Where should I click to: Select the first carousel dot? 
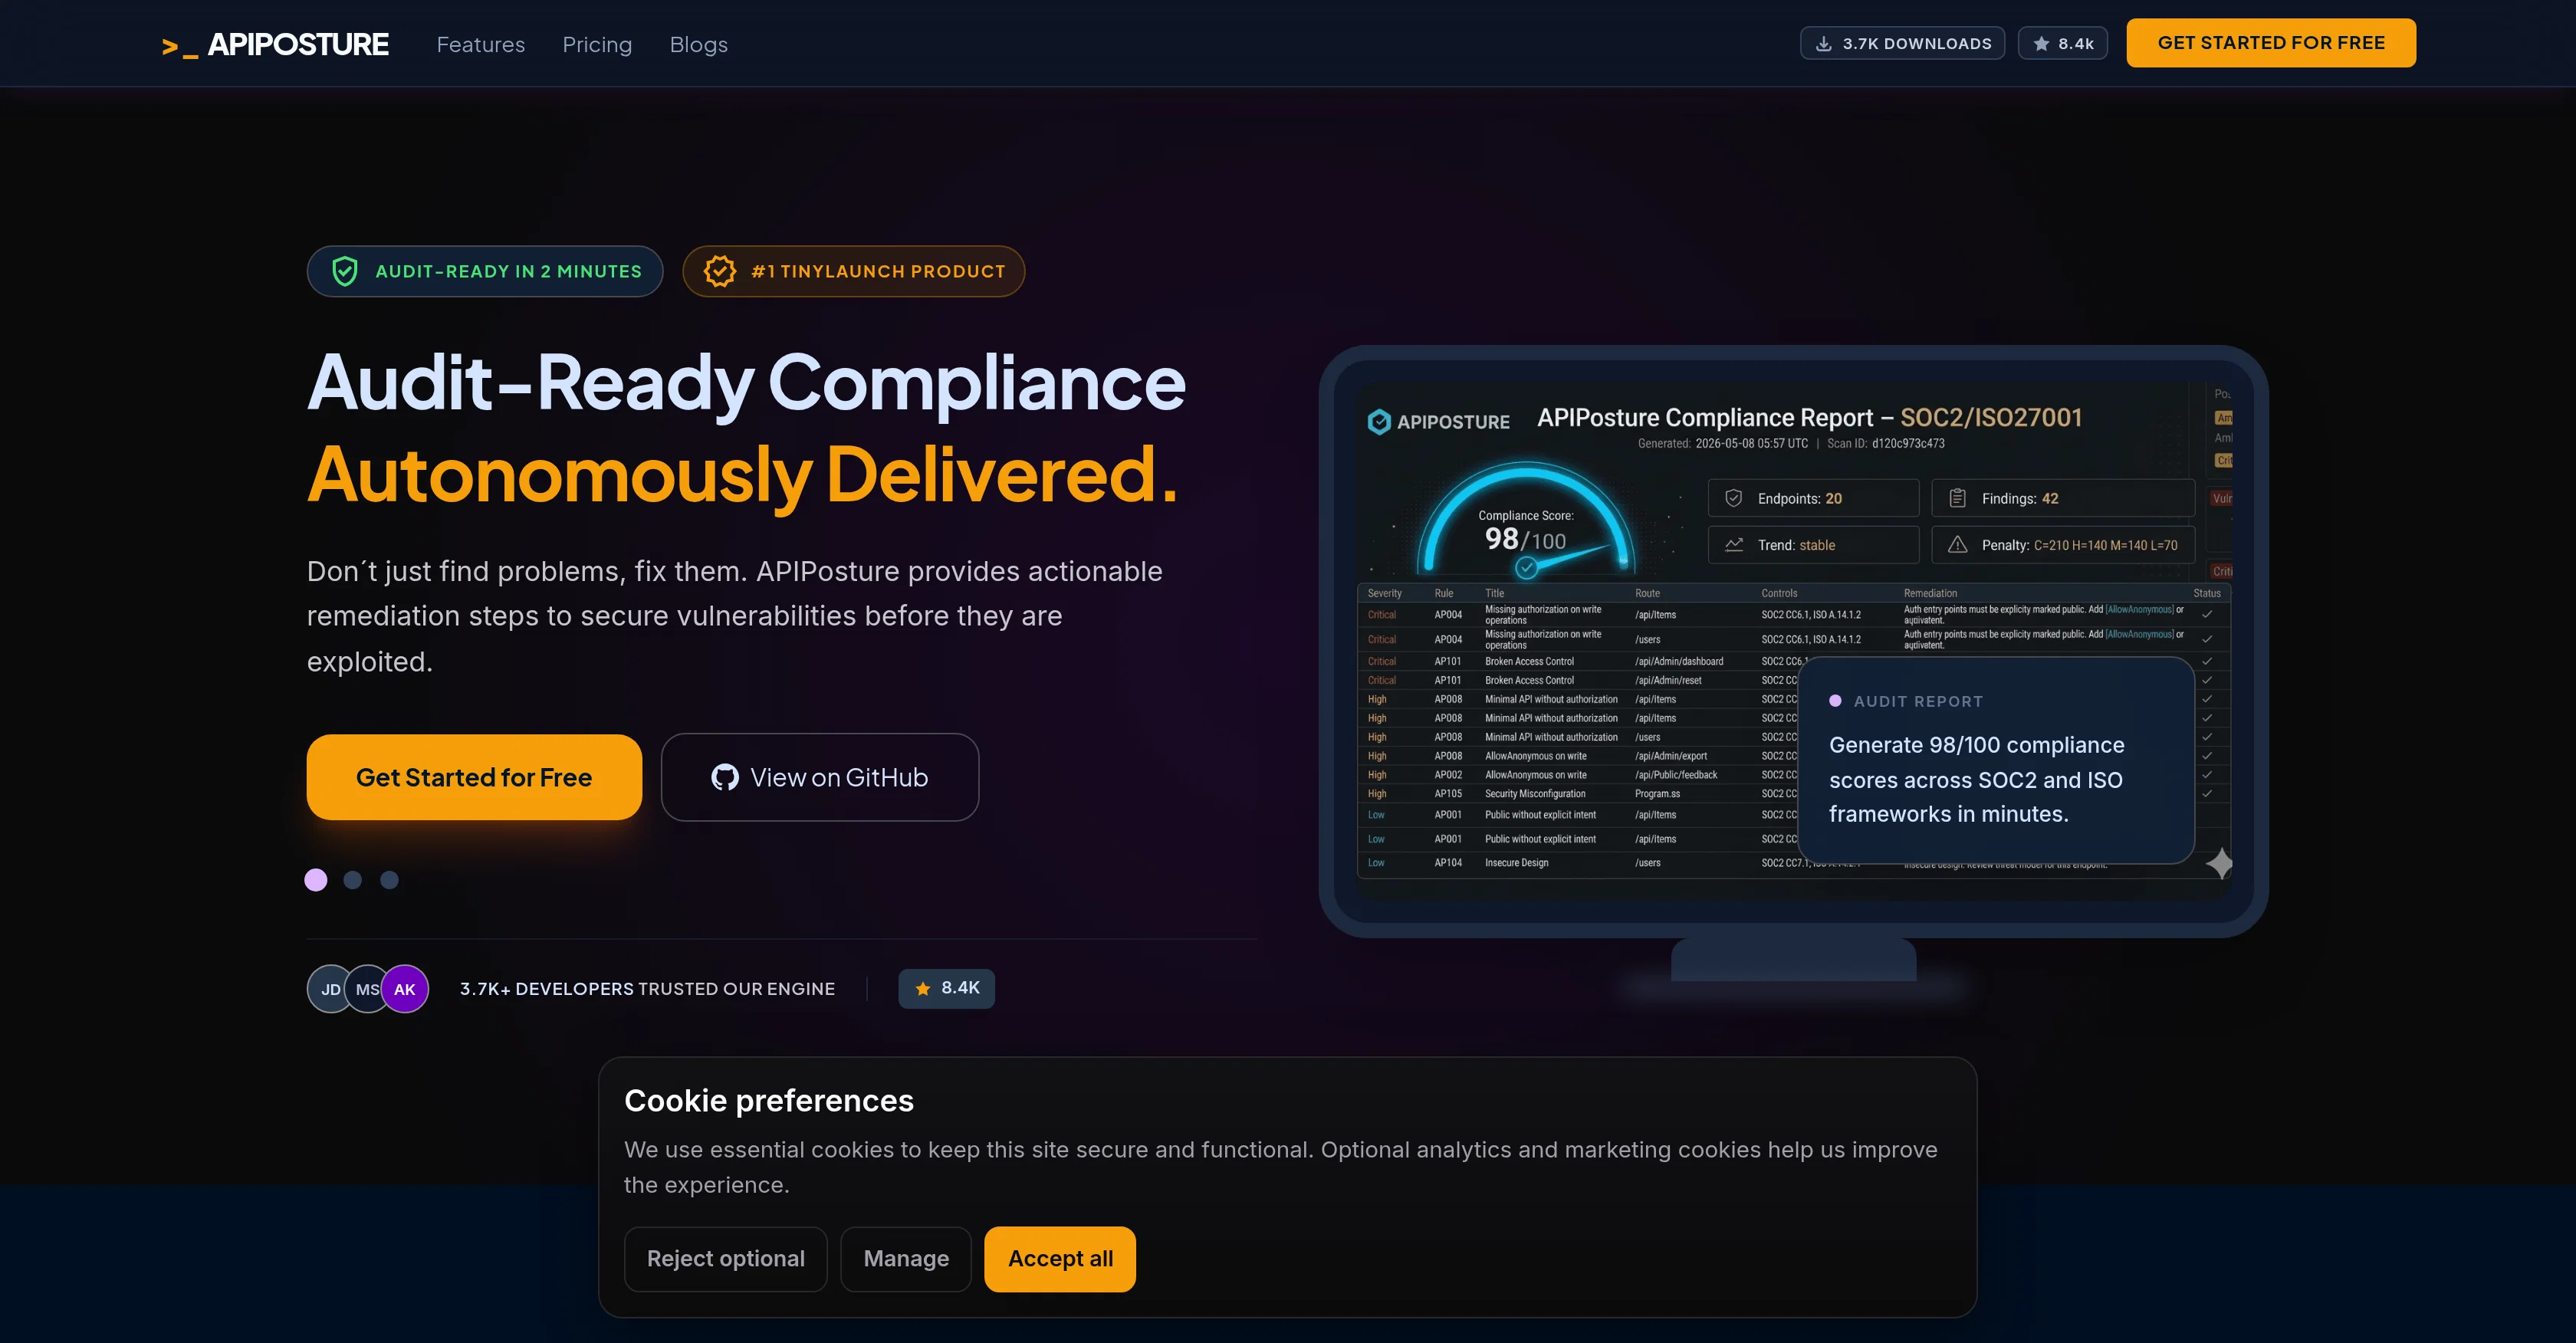(x=316, y=880)
